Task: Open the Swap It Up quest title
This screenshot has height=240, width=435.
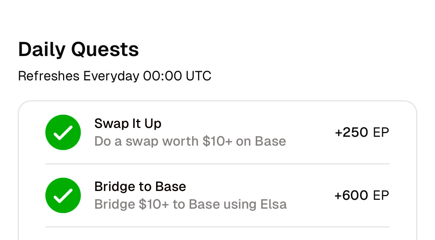Action: coord(128,124)
